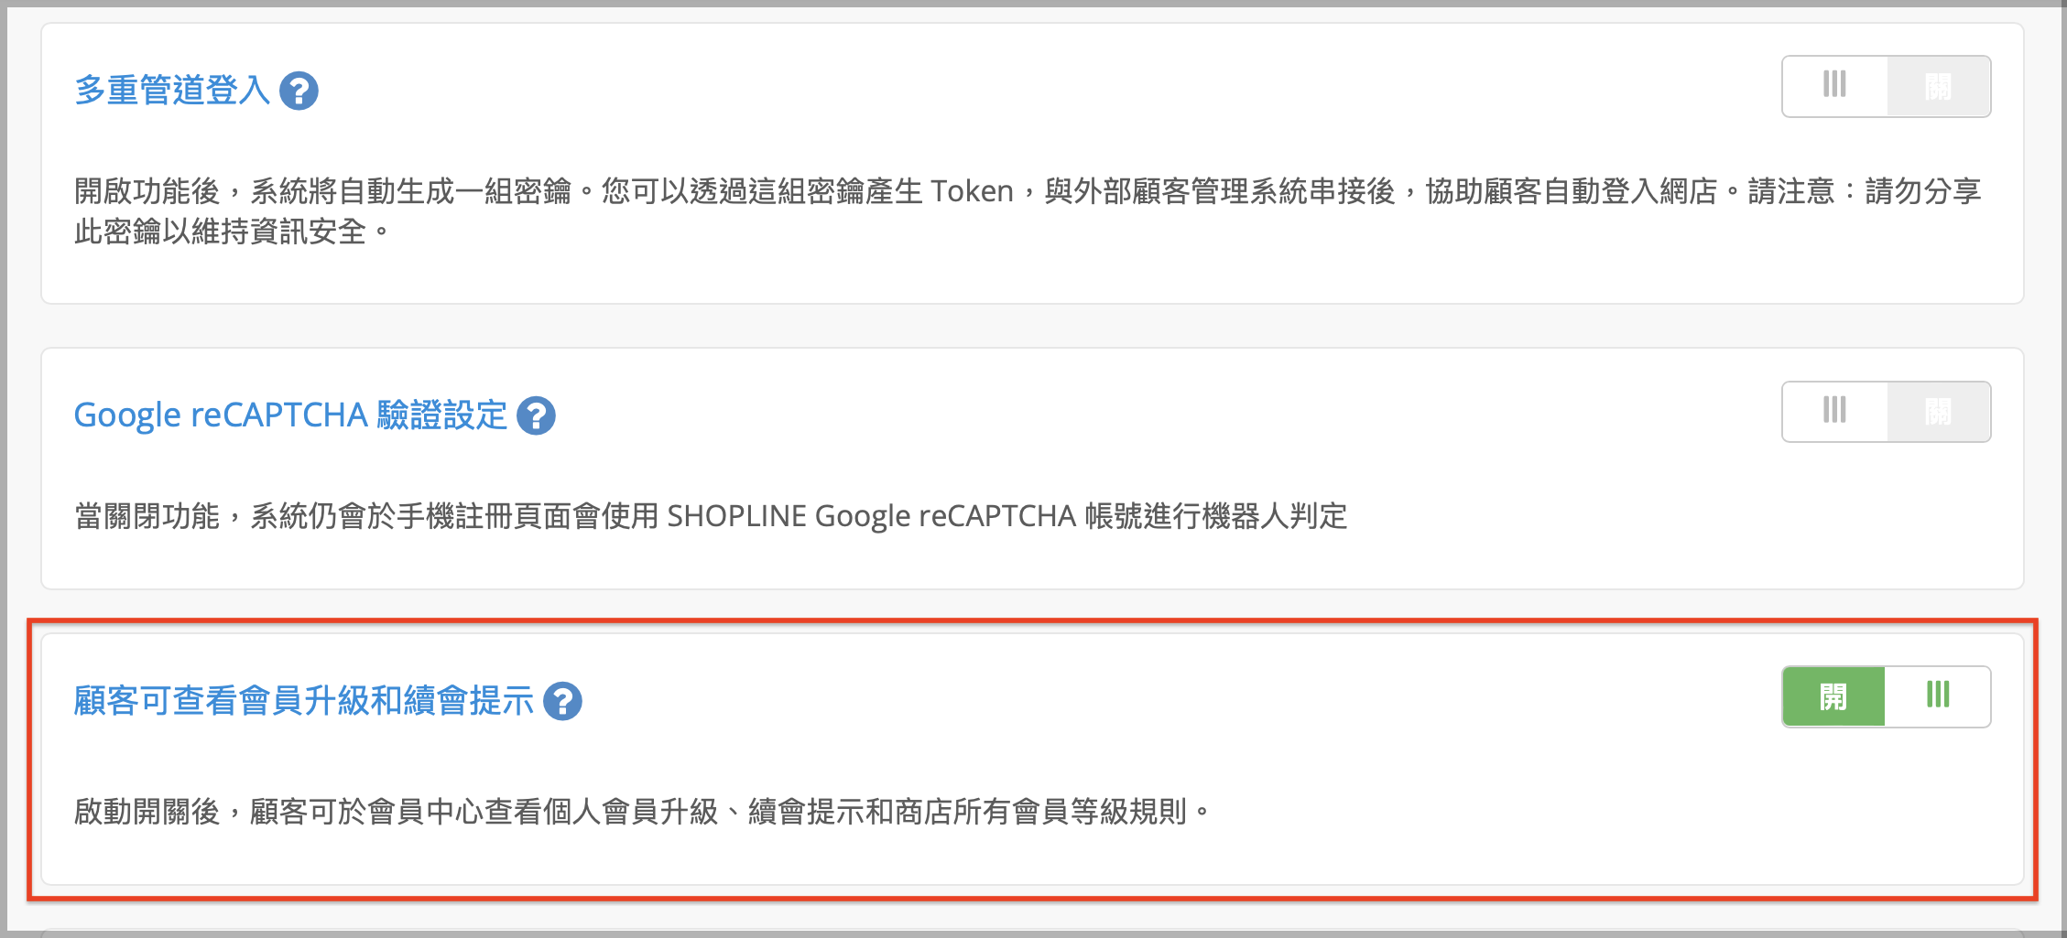Click grip handle on 多重管道登入 switch
This screenshot has width=2067, height=938.
[1834, 85]
